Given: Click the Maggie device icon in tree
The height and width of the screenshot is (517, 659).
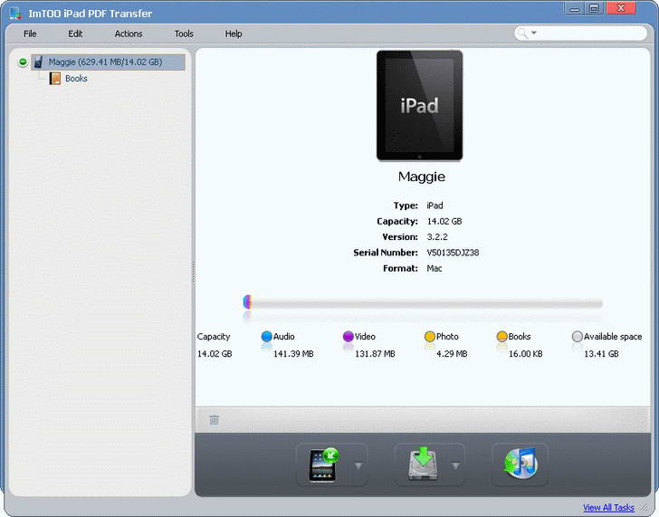Looking at the screenshot, I should point(38,62).
